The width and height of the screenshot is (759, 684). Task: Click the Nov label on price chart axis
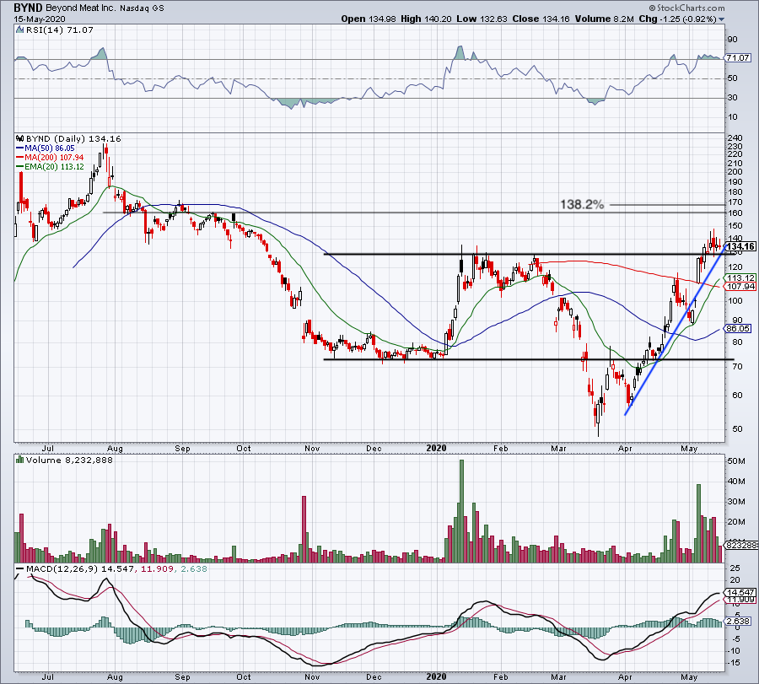312,448
